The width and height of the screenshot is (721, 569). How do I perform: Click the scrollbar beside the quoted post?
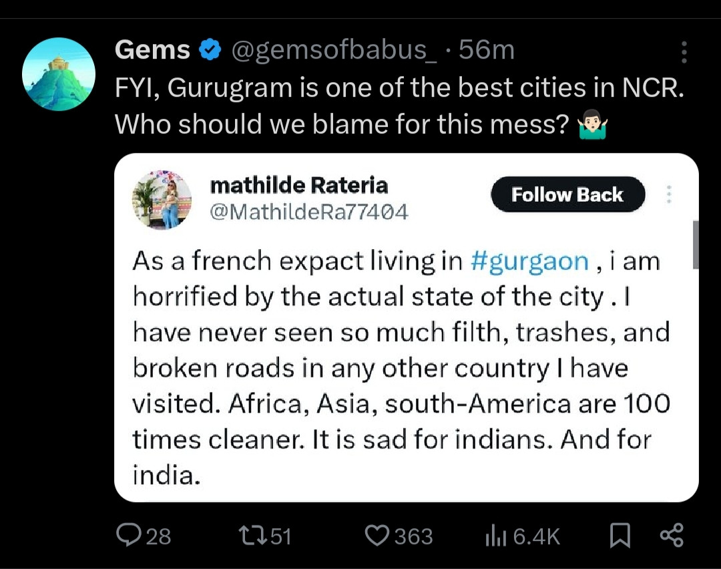click(x=696, y=244)
